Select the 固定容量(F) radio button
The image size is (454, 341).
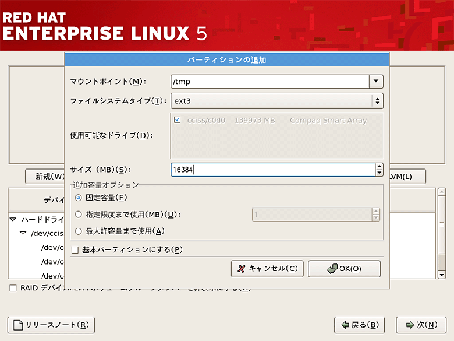pos(78,198)
